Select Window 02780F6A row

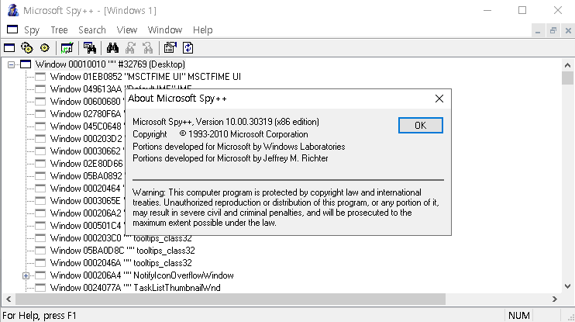pyautogui.click(x=87, y=114)
